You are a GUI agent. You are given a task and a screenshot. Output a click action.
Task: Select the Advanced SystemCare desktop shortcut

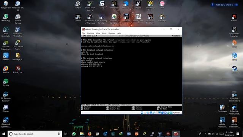pos(6,123)
